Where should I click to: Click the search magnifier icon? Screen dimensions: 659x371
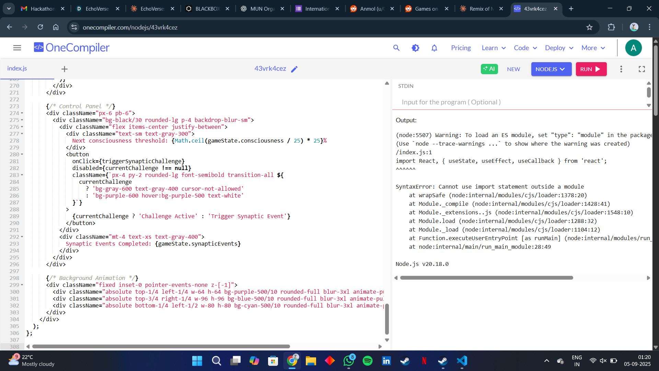(396, 48)
